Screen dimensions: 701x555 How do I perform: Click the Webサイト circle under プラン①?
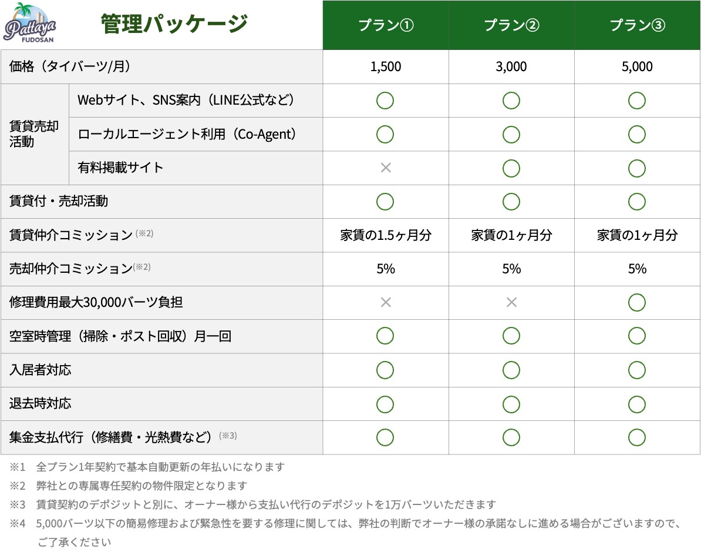point(385,101)
